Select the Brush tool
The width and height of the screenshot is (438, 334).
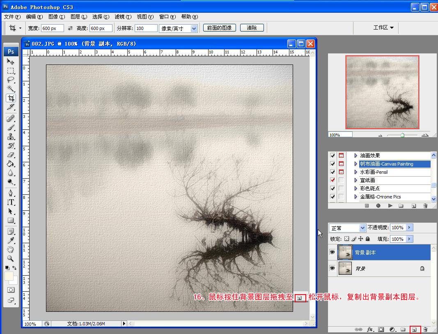(11, 128)
